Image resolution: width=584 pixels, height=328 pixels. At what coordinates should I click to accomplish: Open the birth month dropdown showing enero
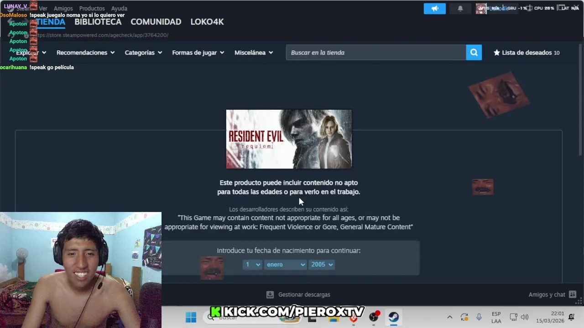pyautogui.click(x=285, y=265)
